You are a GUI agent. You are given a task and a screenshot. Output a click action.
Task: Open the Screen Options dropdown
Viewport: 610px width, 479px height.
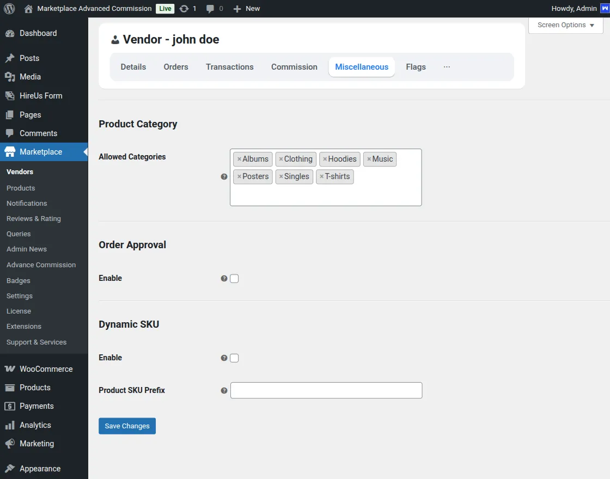(x=565, y=24)
